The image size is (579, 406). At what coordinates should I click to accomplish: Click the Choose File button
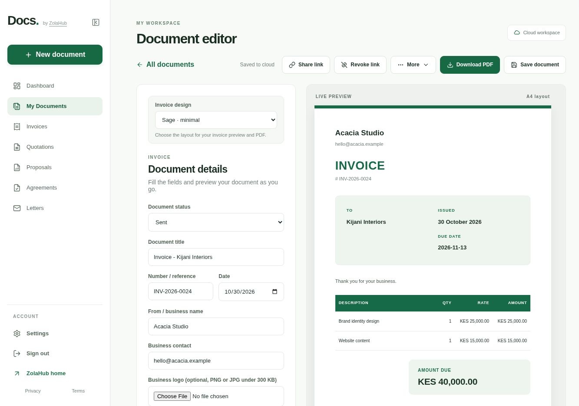172,396
